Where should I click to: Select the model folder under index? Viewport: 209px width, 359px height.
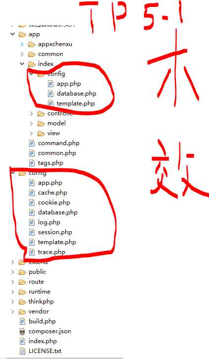tap(56, 123)
